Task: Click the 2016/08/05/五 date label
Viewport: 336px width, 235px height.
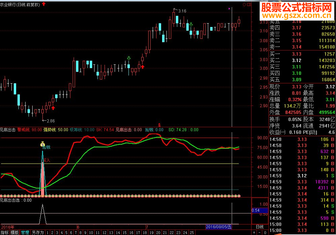Action: [219, 227]
